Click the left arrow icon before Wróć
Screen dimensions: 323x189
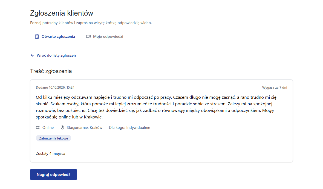click(32, 55)
